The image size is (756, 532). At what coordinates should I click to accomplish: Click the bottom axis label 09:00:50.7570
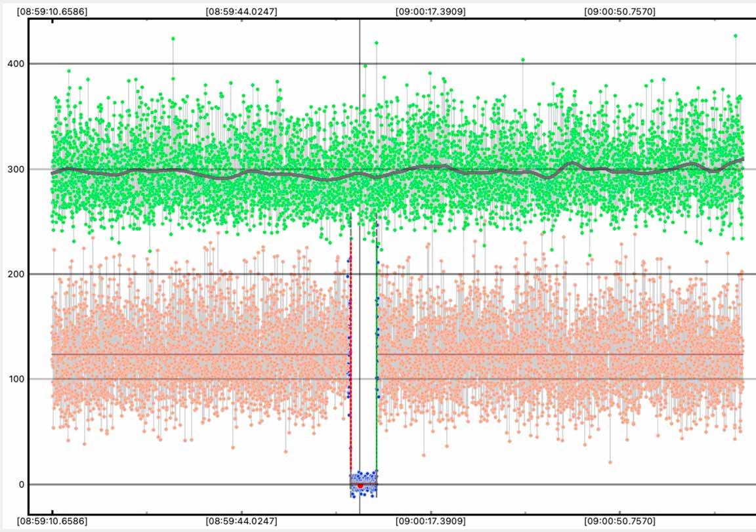click(x=619, y=521)
